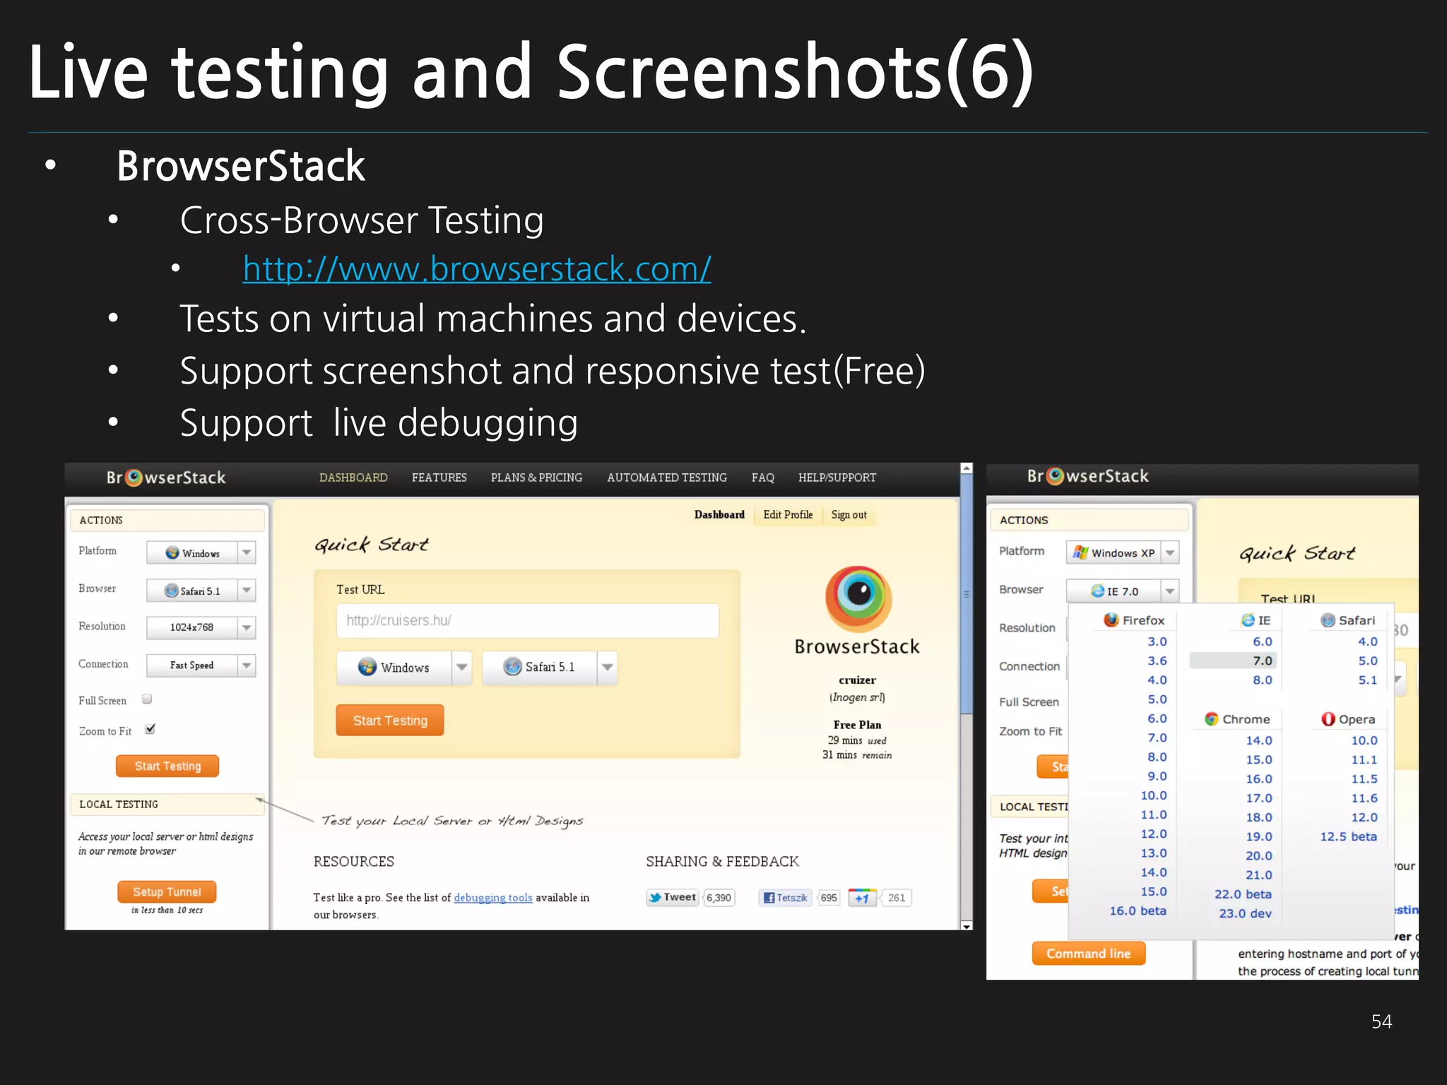Click the vertical scrollbar thumb

pos(967,593)
